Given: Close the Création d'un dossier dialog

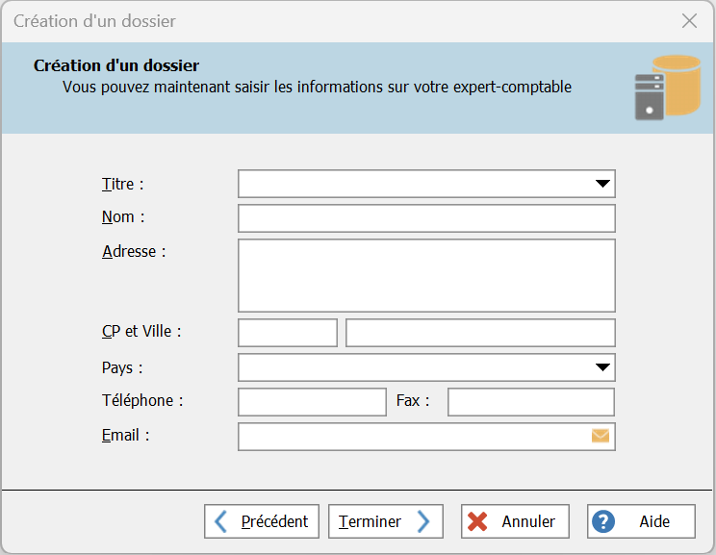Looking at the screenshot, I should [689, 21].
